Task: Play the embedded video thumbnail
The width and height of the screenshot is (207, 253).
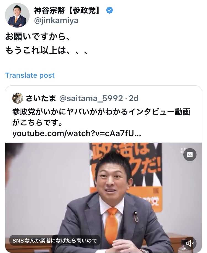Action: 104,198
